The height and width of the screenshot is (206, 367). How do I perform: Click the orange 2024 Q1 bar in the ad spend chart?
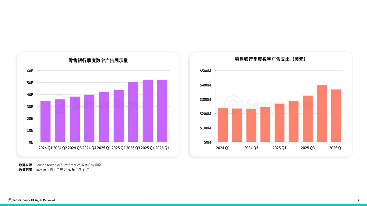(x=223, y=125)
